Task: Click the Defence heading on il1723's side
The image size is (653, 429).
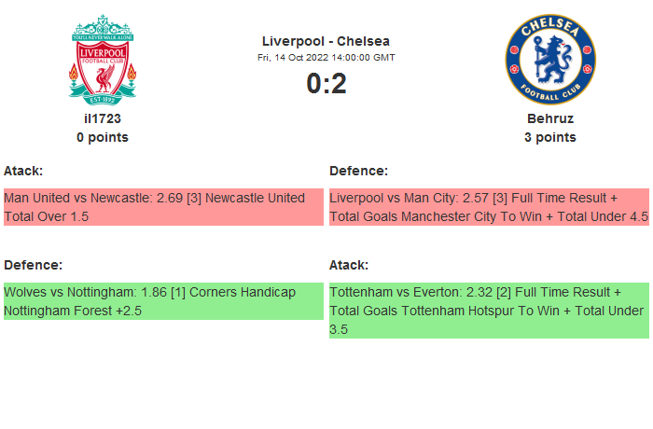Action: coord(33,265)
